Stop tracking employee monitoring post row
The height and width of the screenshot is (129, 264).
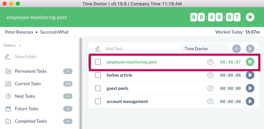[250, 62]
